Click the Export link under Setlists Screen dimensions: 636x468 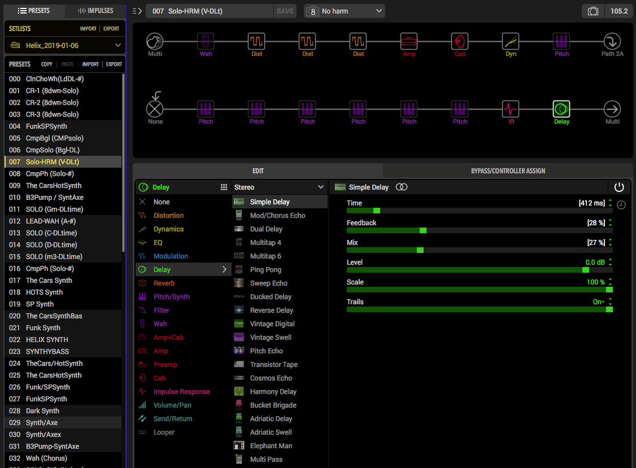[x=111, y=28]
